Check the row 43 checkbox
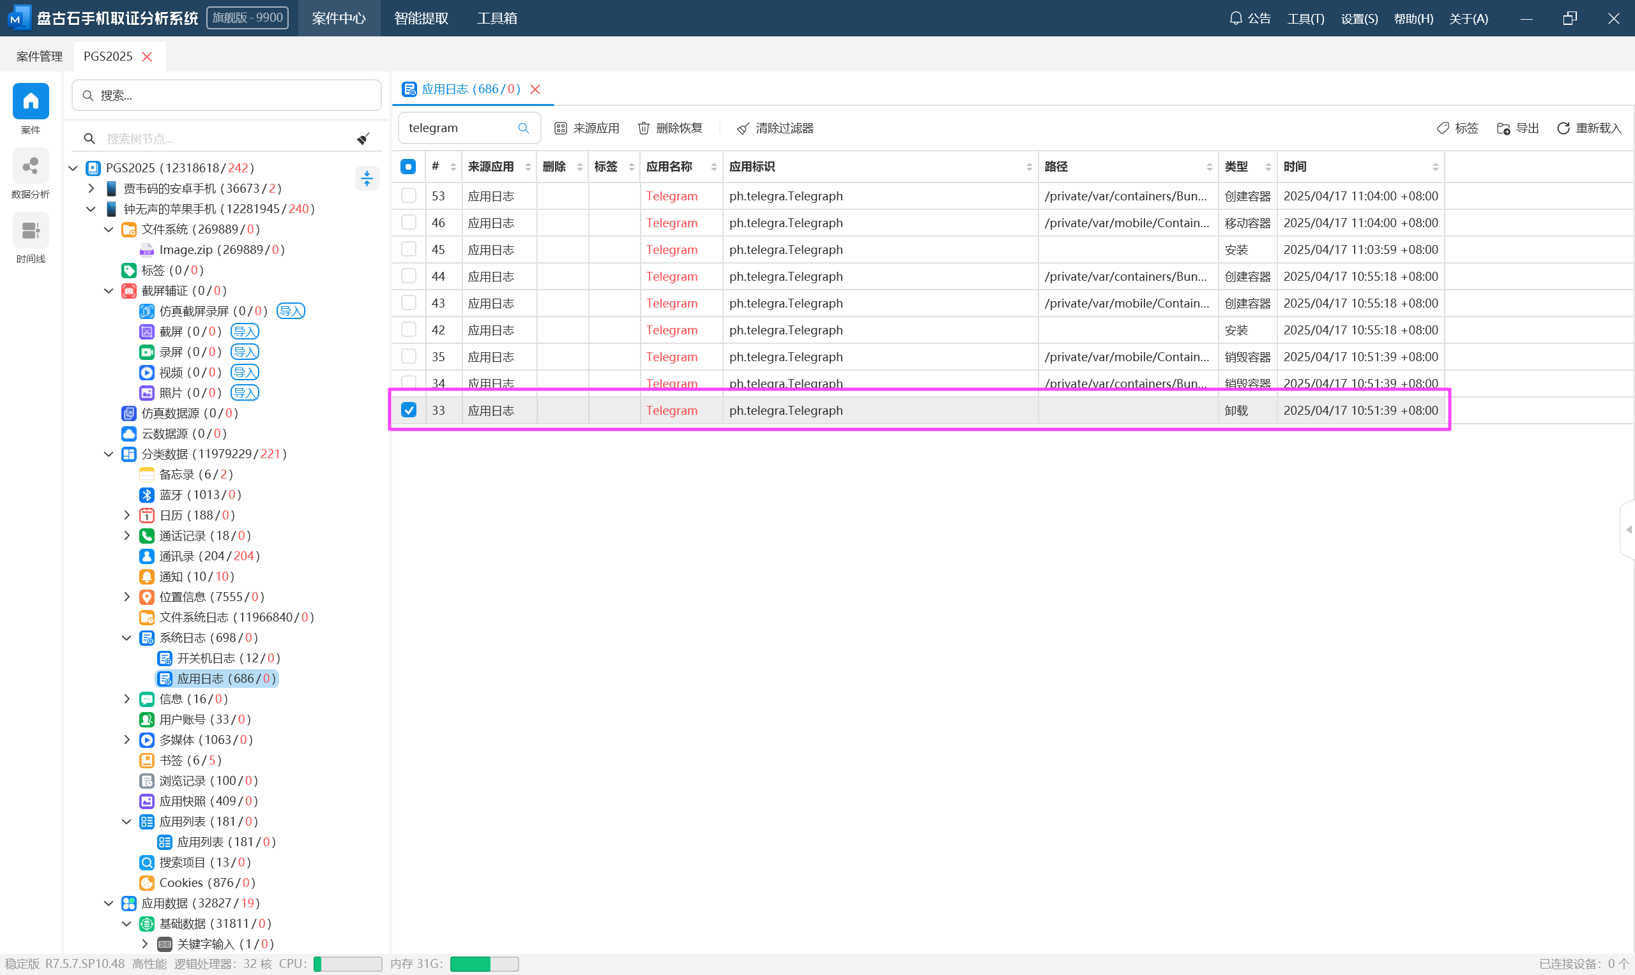This screenshot has width=1635, height=975. (x=408, y=303)
